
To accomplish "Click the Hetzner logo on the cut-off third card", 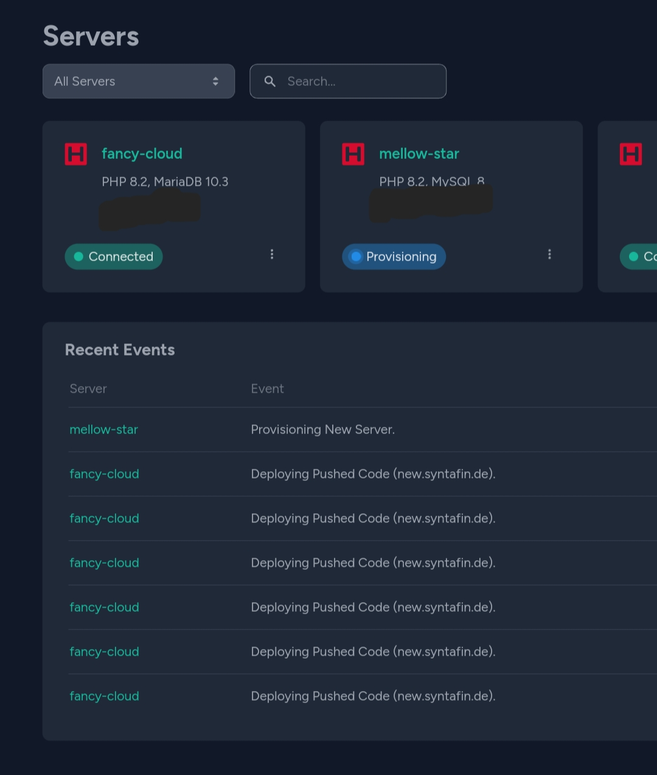I will point(631,154).
